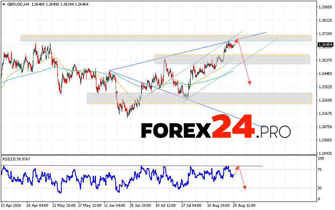Image resolution: width=335 pixels, height=210 pixels.
Task: Click the 27 Jul 04:00 time label
Action: (x=191, y=205)
